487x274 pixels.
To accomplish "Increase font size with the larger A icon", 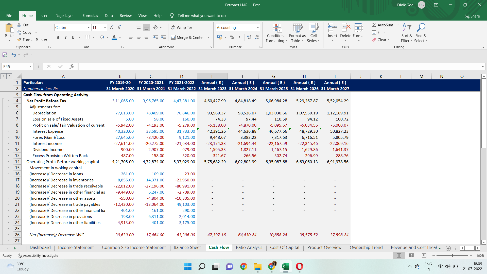I will [112, 27].
